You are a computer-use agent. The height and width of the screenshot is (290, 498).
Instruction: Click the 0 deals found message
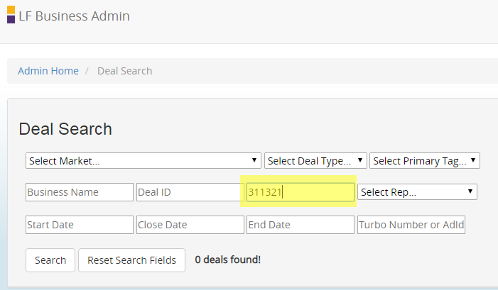click(x=228, y=260)
